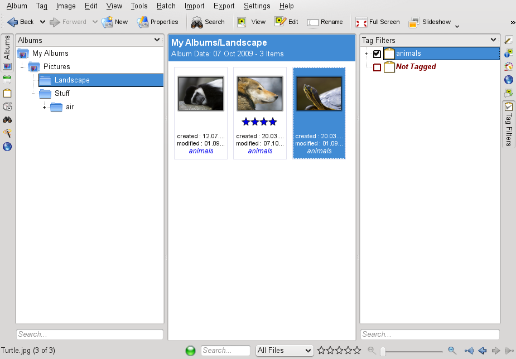The image size is (516, 359).
Task: Open the Import menu
Action: pos(194,6)
